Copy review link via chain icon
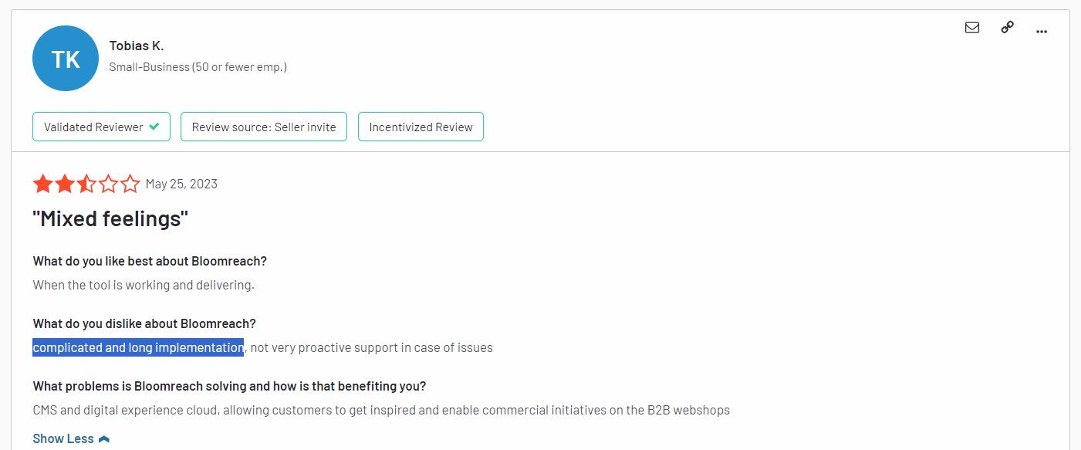This screenshot has width=1081, height=450. [x=1007, y=28]
